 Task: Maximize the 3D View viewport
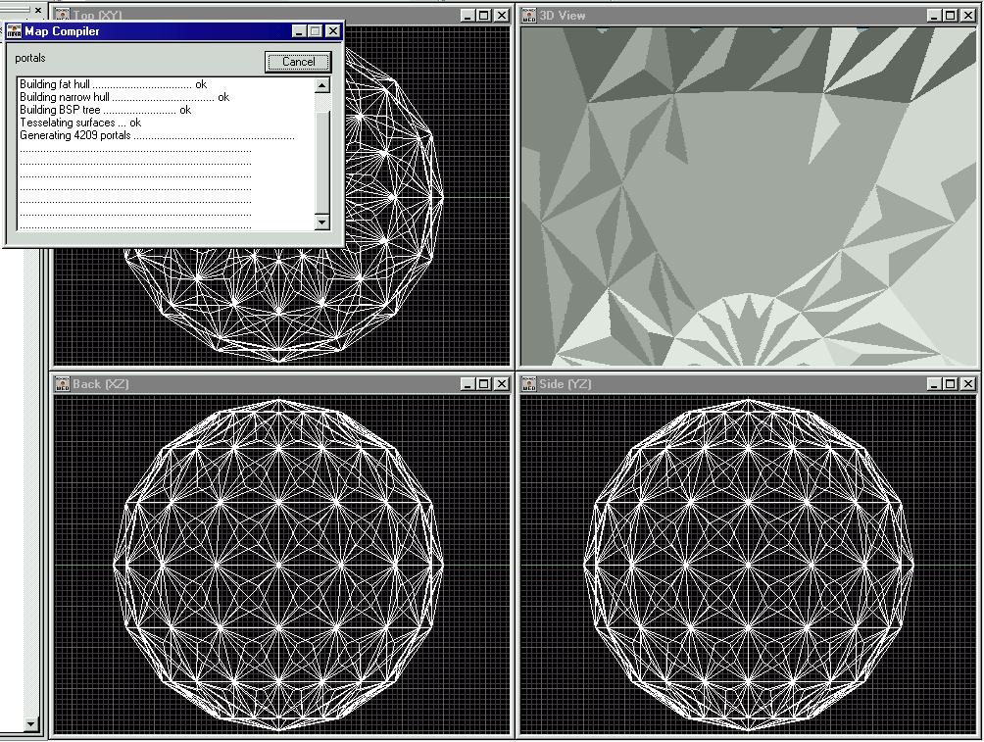click(x=950, y=16)
